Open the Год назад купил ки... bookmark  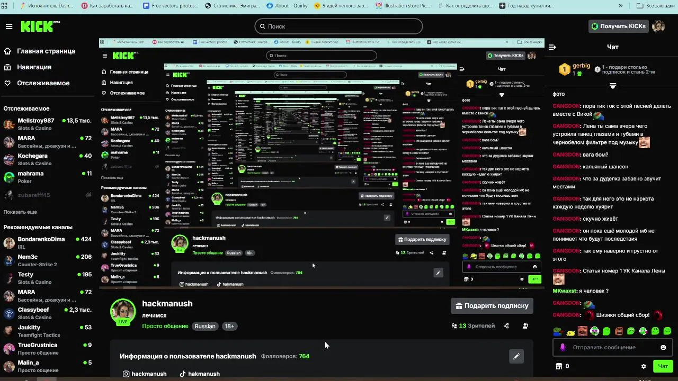pyautogui.click(x=527, y=6)
